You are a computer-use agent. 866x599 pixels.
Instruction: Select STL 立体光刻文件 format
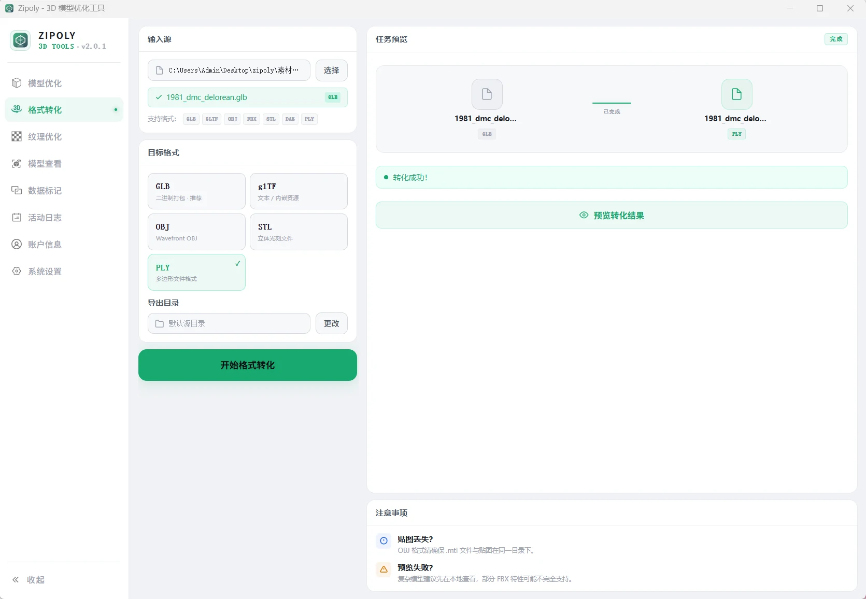click(299, 232)
